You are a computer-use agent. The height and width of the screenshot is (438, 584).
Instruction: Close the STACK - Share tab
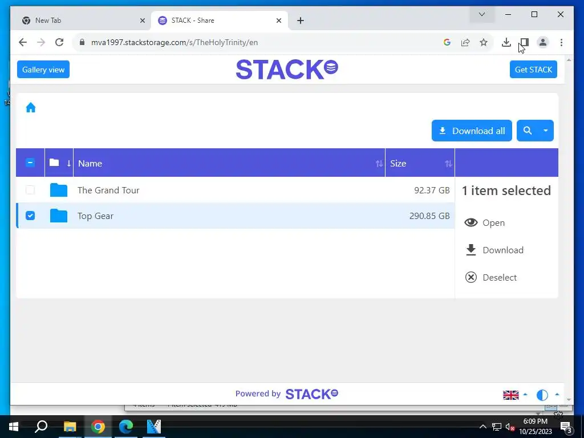coord(278,21)
